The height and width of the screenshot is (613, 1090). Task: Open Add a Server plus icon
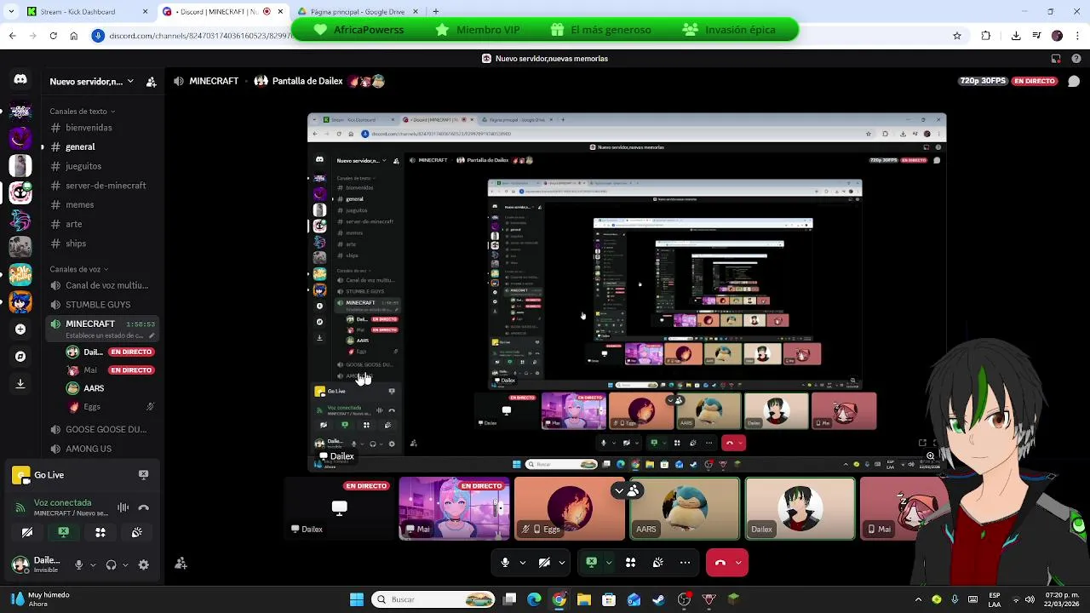coord(20,329)
